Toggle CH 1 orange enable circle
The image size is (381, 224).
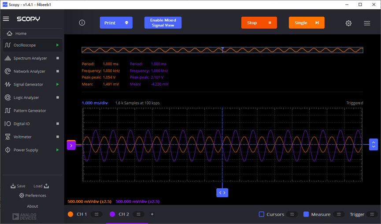tap(70, 214)
